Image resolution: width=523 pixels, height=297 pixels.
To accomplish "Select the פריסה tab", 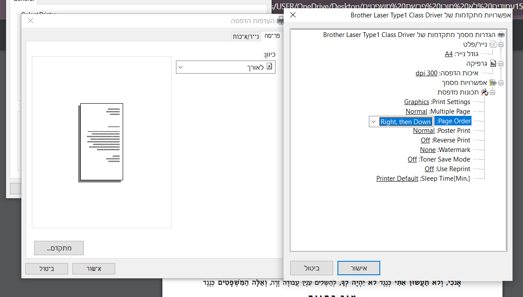I will tap(272, 36).
